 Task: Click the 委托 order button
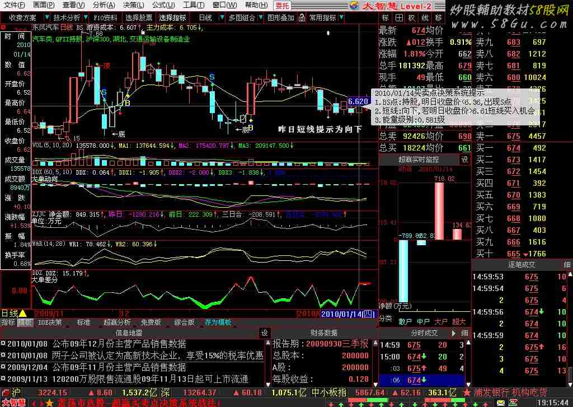[282, 6]
